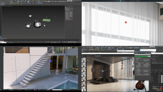163x92 pixels.
Task: Toggle Angle Snap in bottom-right 3ds Max
Action: (x=112, y=48)
